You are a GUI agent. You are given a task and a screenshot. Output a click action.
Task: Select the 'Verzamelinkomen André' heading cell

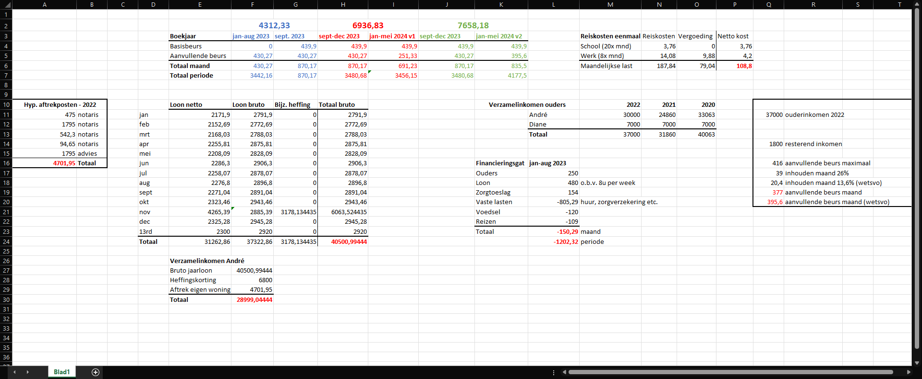(x=207, y=261)
